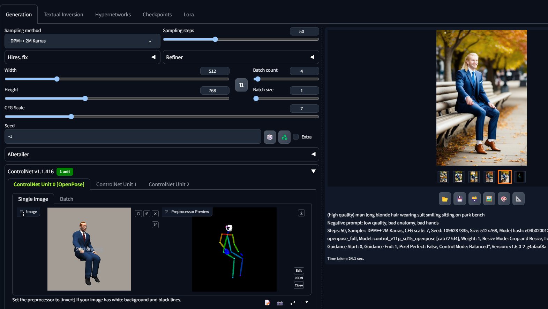Screen dimensions: 548x309
Task: Click the Sampling steps slider handle
Action: [x=215, y=39]
